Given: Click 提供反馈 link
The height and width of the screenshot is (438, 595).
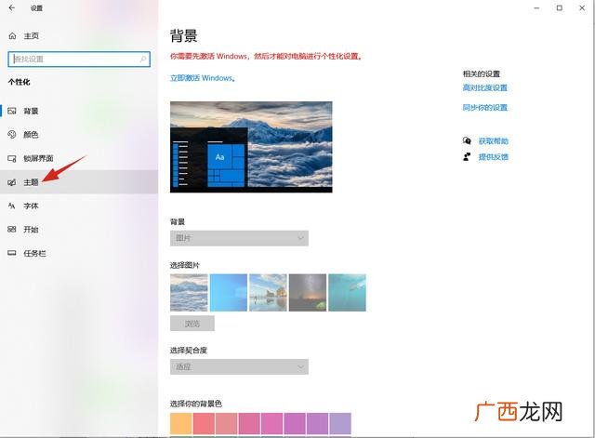Looking at the screenshot, I should tap(494, 157).
